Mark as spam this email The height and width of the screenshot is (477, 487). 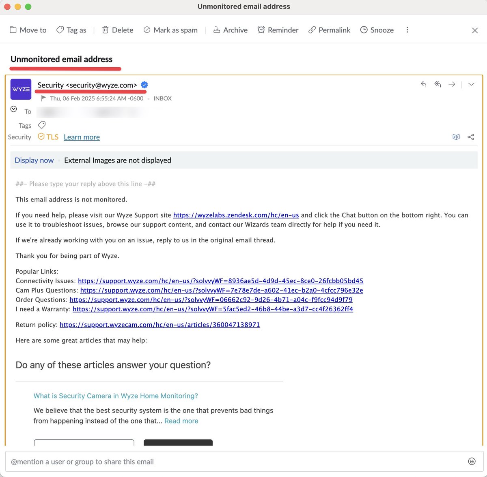(170, 30)
